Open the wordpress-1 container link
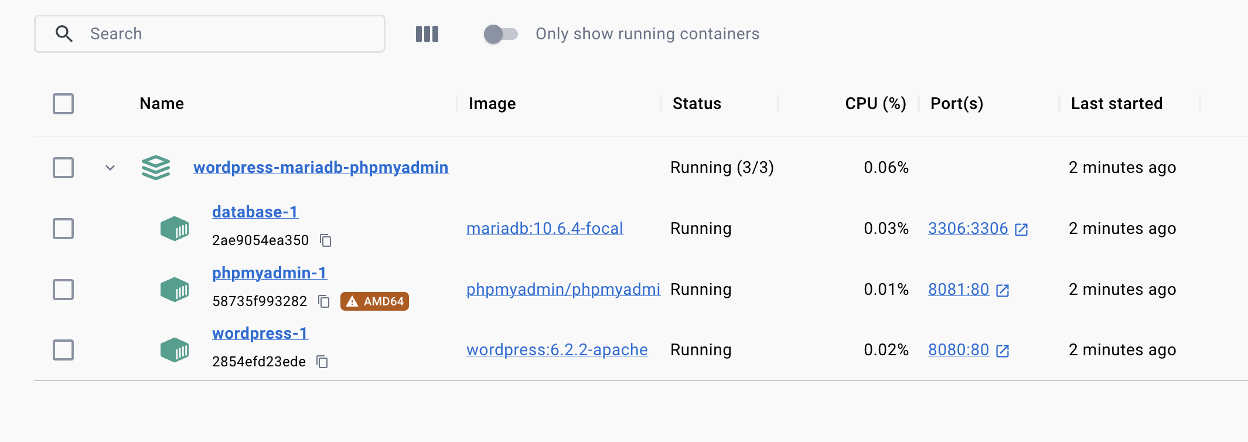The width and height of the screenshot is (1248, 442). click(260, 334)
